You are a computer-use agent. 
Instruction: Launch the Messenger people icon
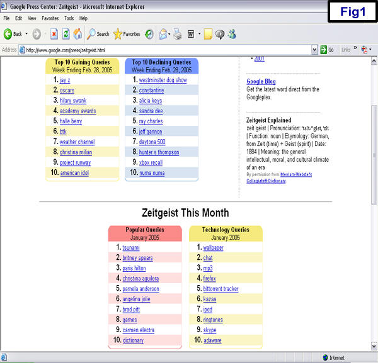tap(232, 34)
